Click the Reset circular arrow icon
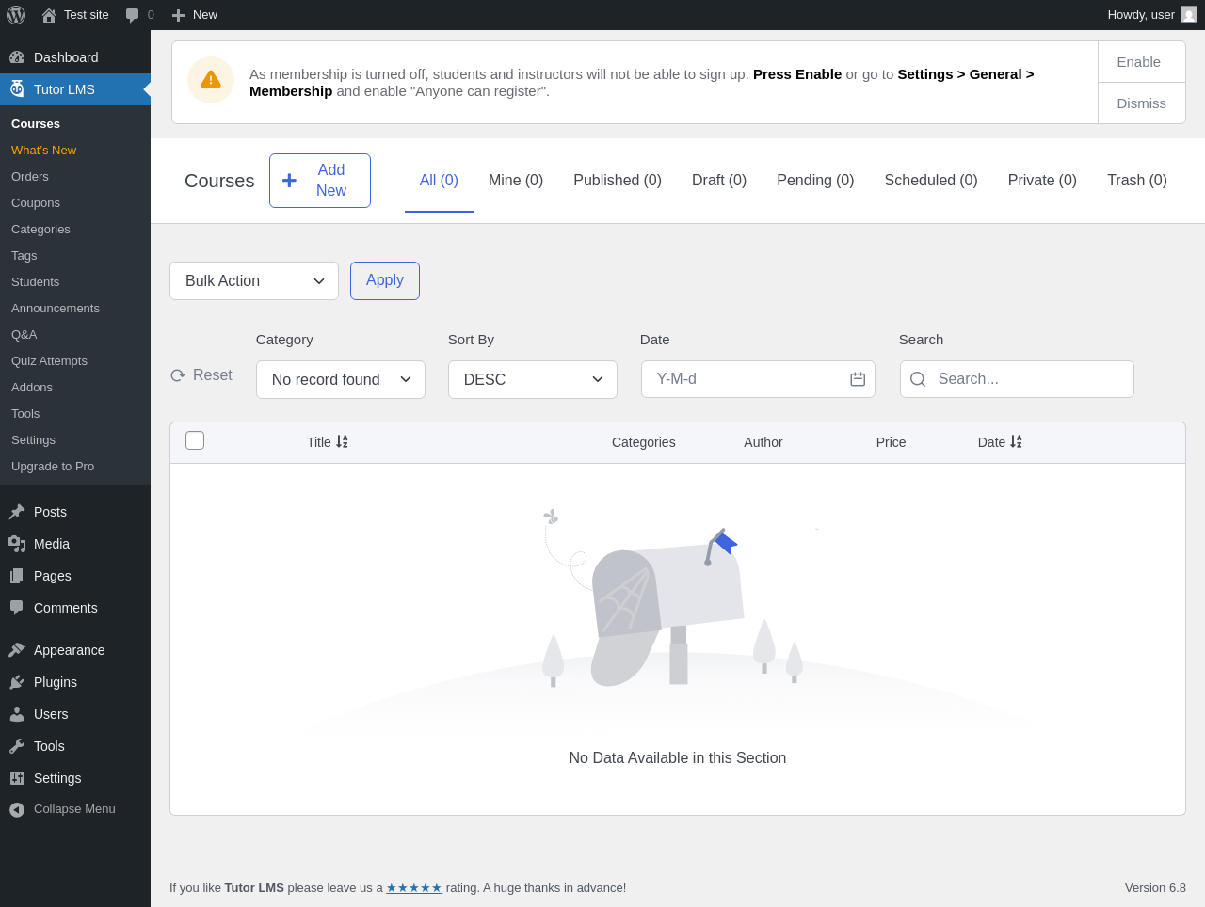Image resolution: width=1205 pixels, height=907 pixels. 178,375
